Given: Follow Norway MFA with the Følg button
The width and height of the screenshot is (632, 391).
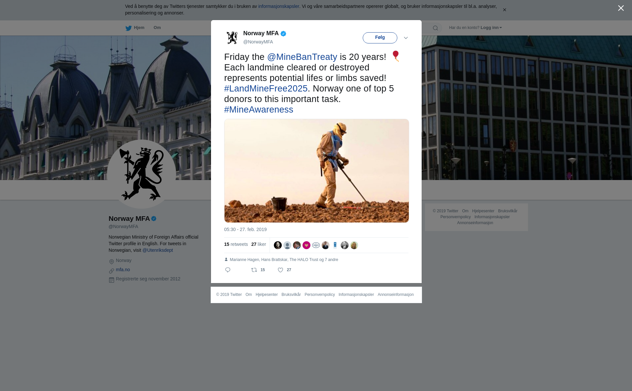Looking at the screenshot, I should pos(380,38).
